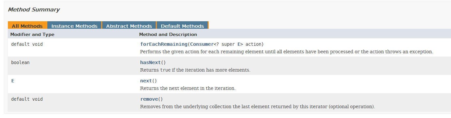Screen dimensions: 451x118
Task: Click the 'Method and Description' column header
Action: click(168, 34)
